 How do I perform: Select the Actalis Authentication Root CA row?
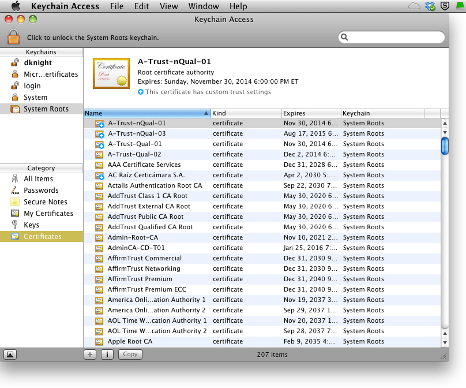pyautogui.click(x=262, y=186)
